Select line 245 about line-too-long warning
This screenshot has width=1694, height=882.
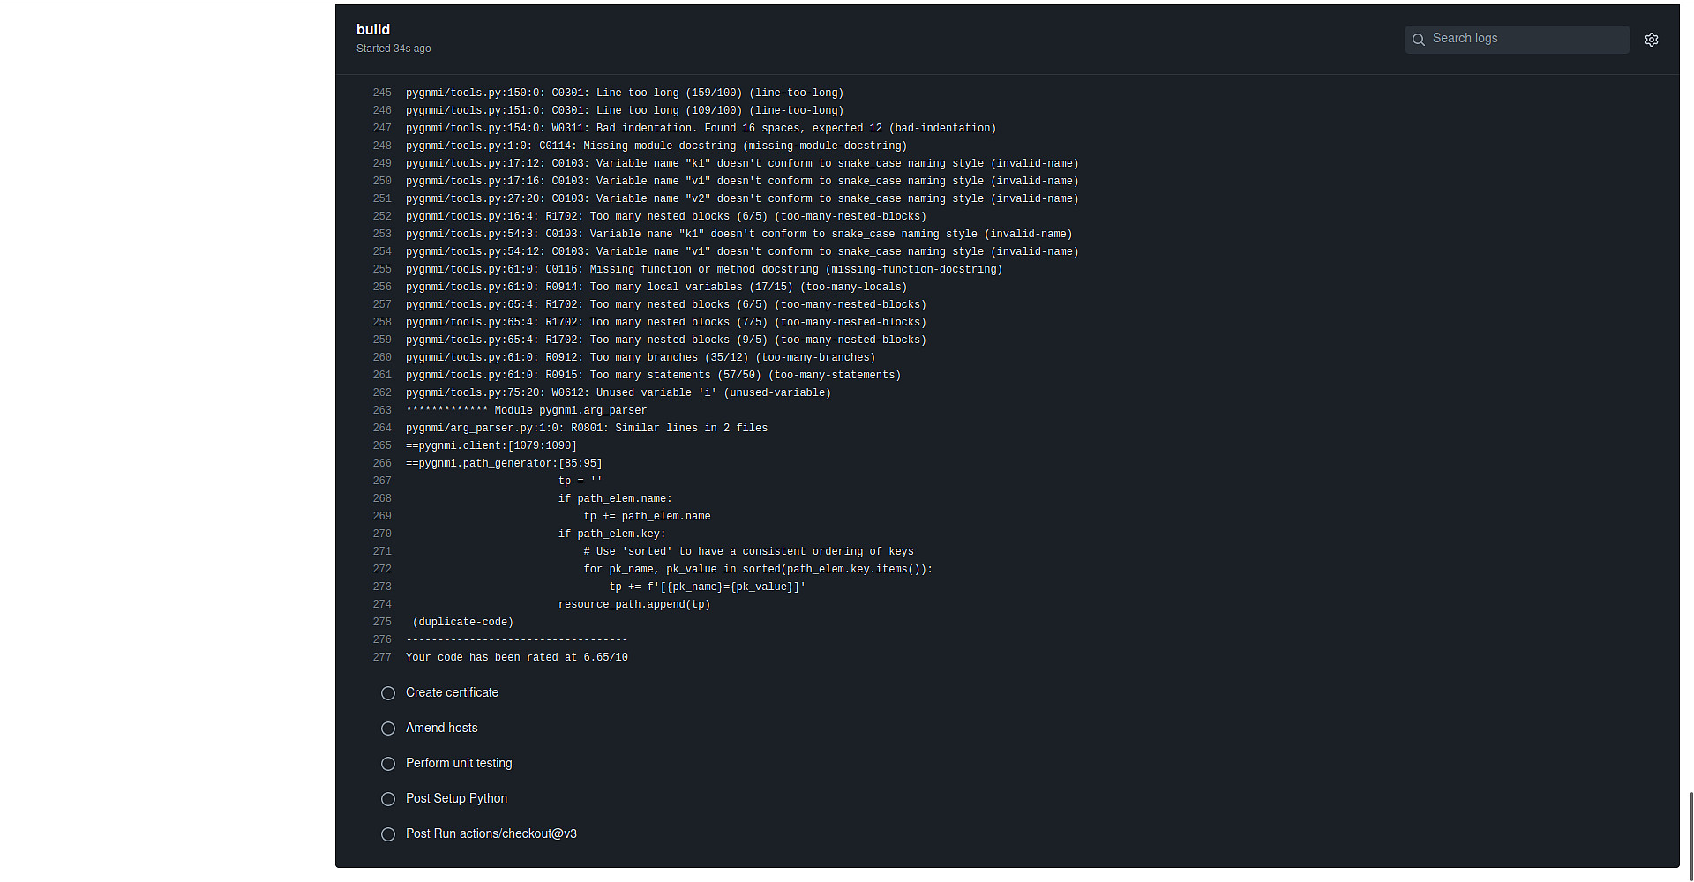382,93
